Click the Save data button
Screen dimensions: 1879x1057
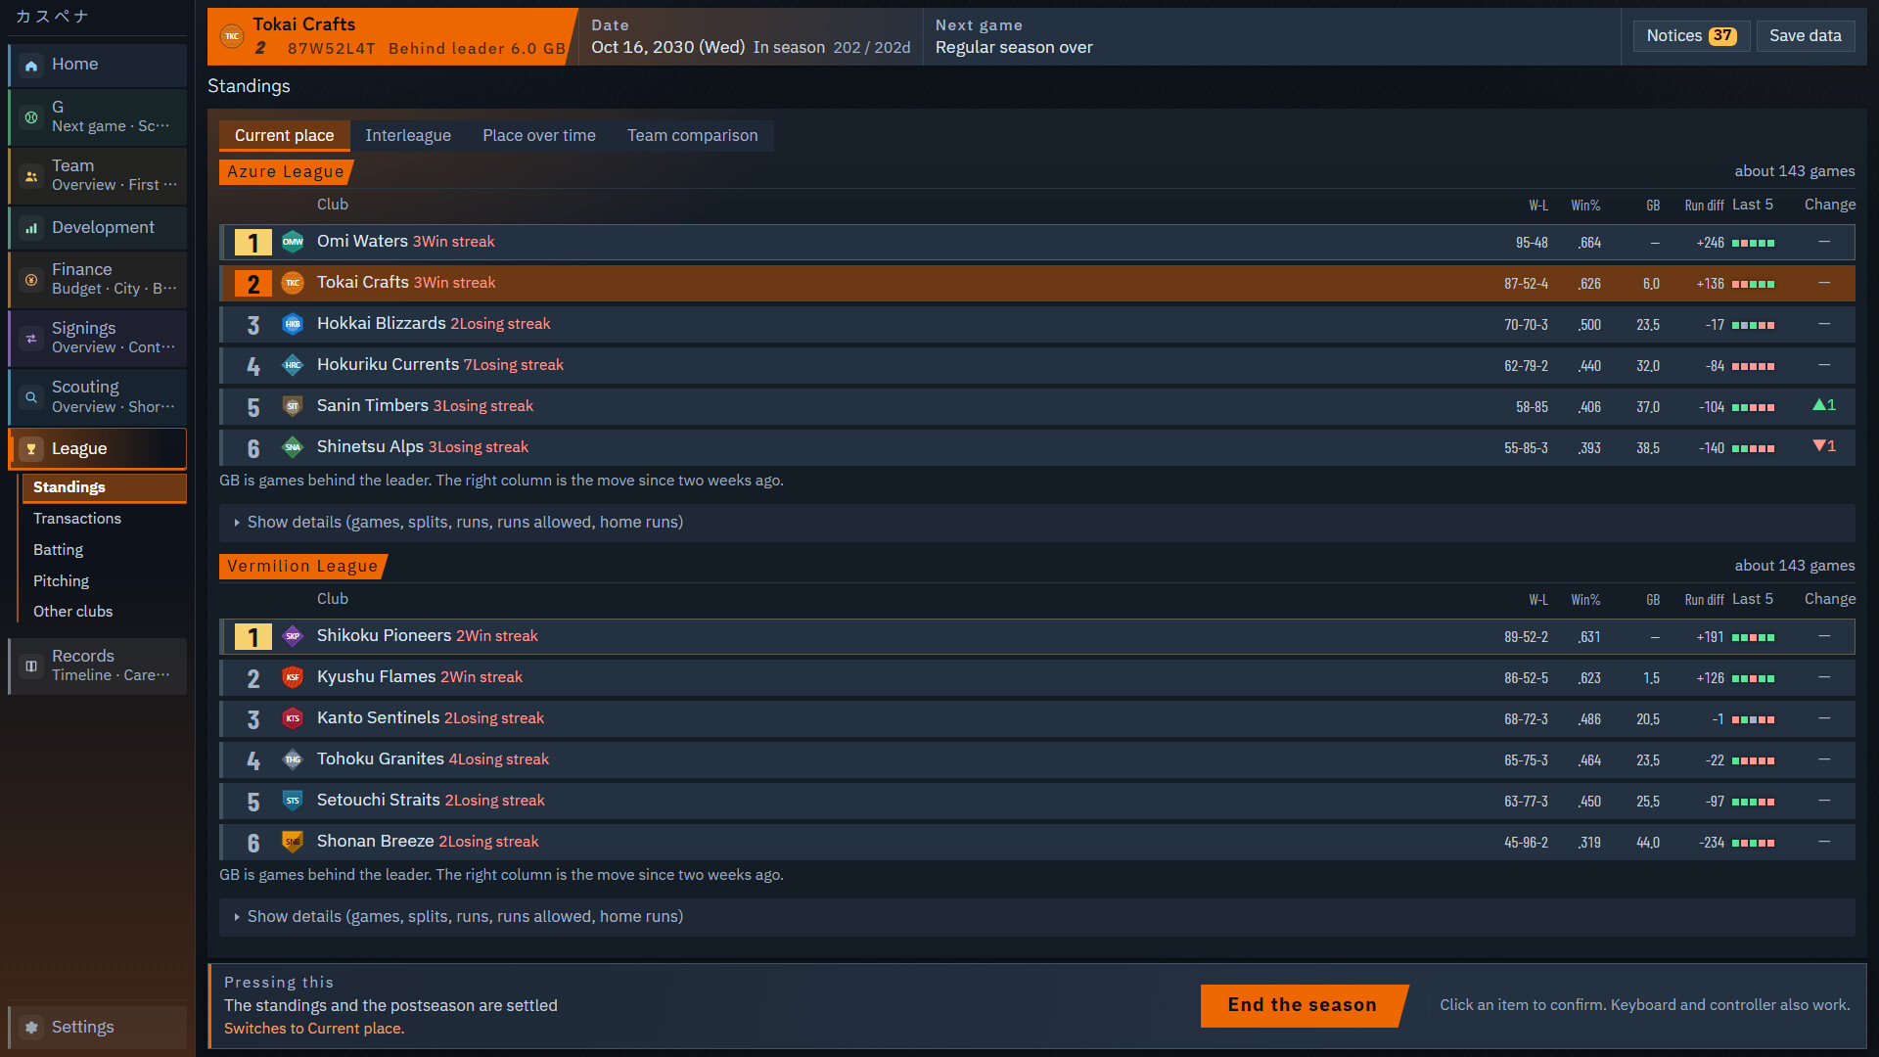[x=1805, y=36]
